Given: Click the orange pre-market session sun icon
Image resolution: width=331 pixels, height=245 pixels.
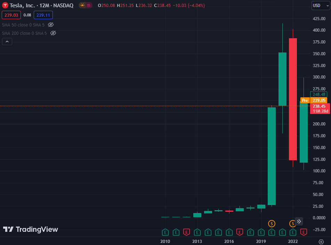Looking at the screenshot, I should pyautogui.click(x=82, y=5).
